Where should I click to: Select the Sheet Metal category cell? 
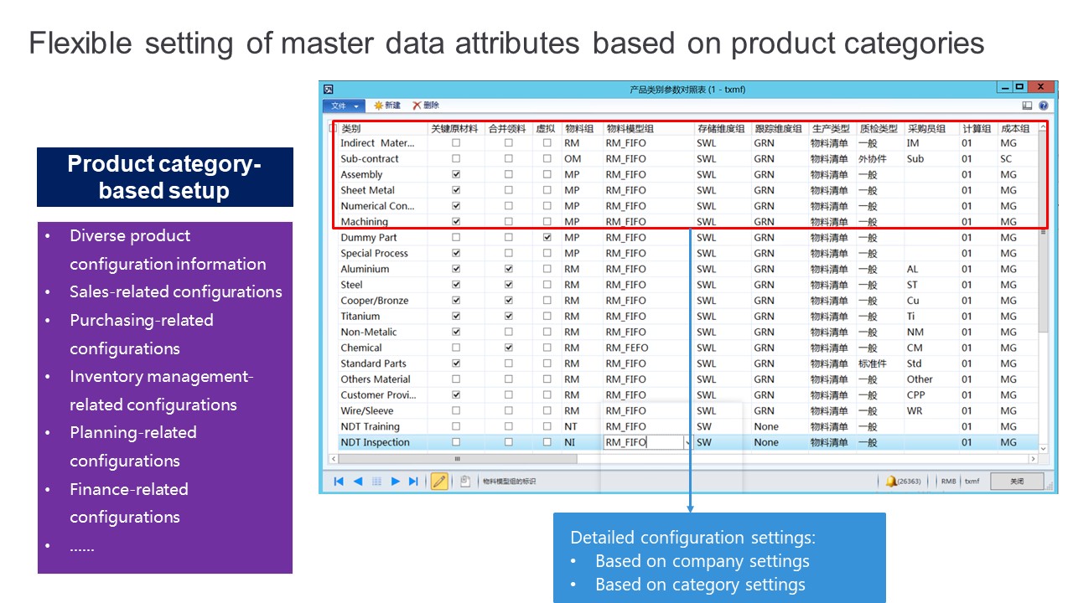(x=383, y=190)
